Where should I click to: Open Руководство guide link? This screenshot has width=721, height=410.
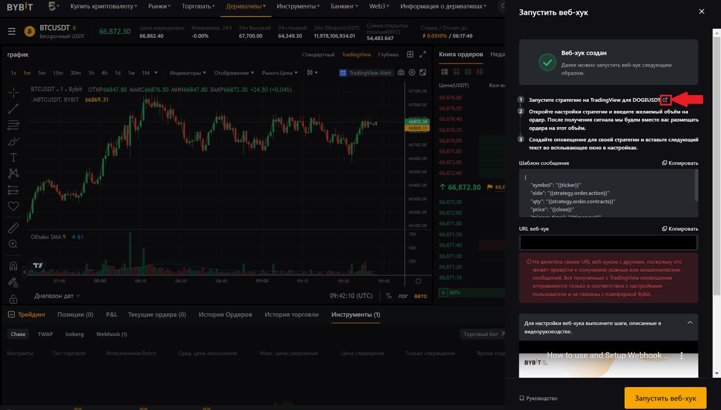(538, 398)
